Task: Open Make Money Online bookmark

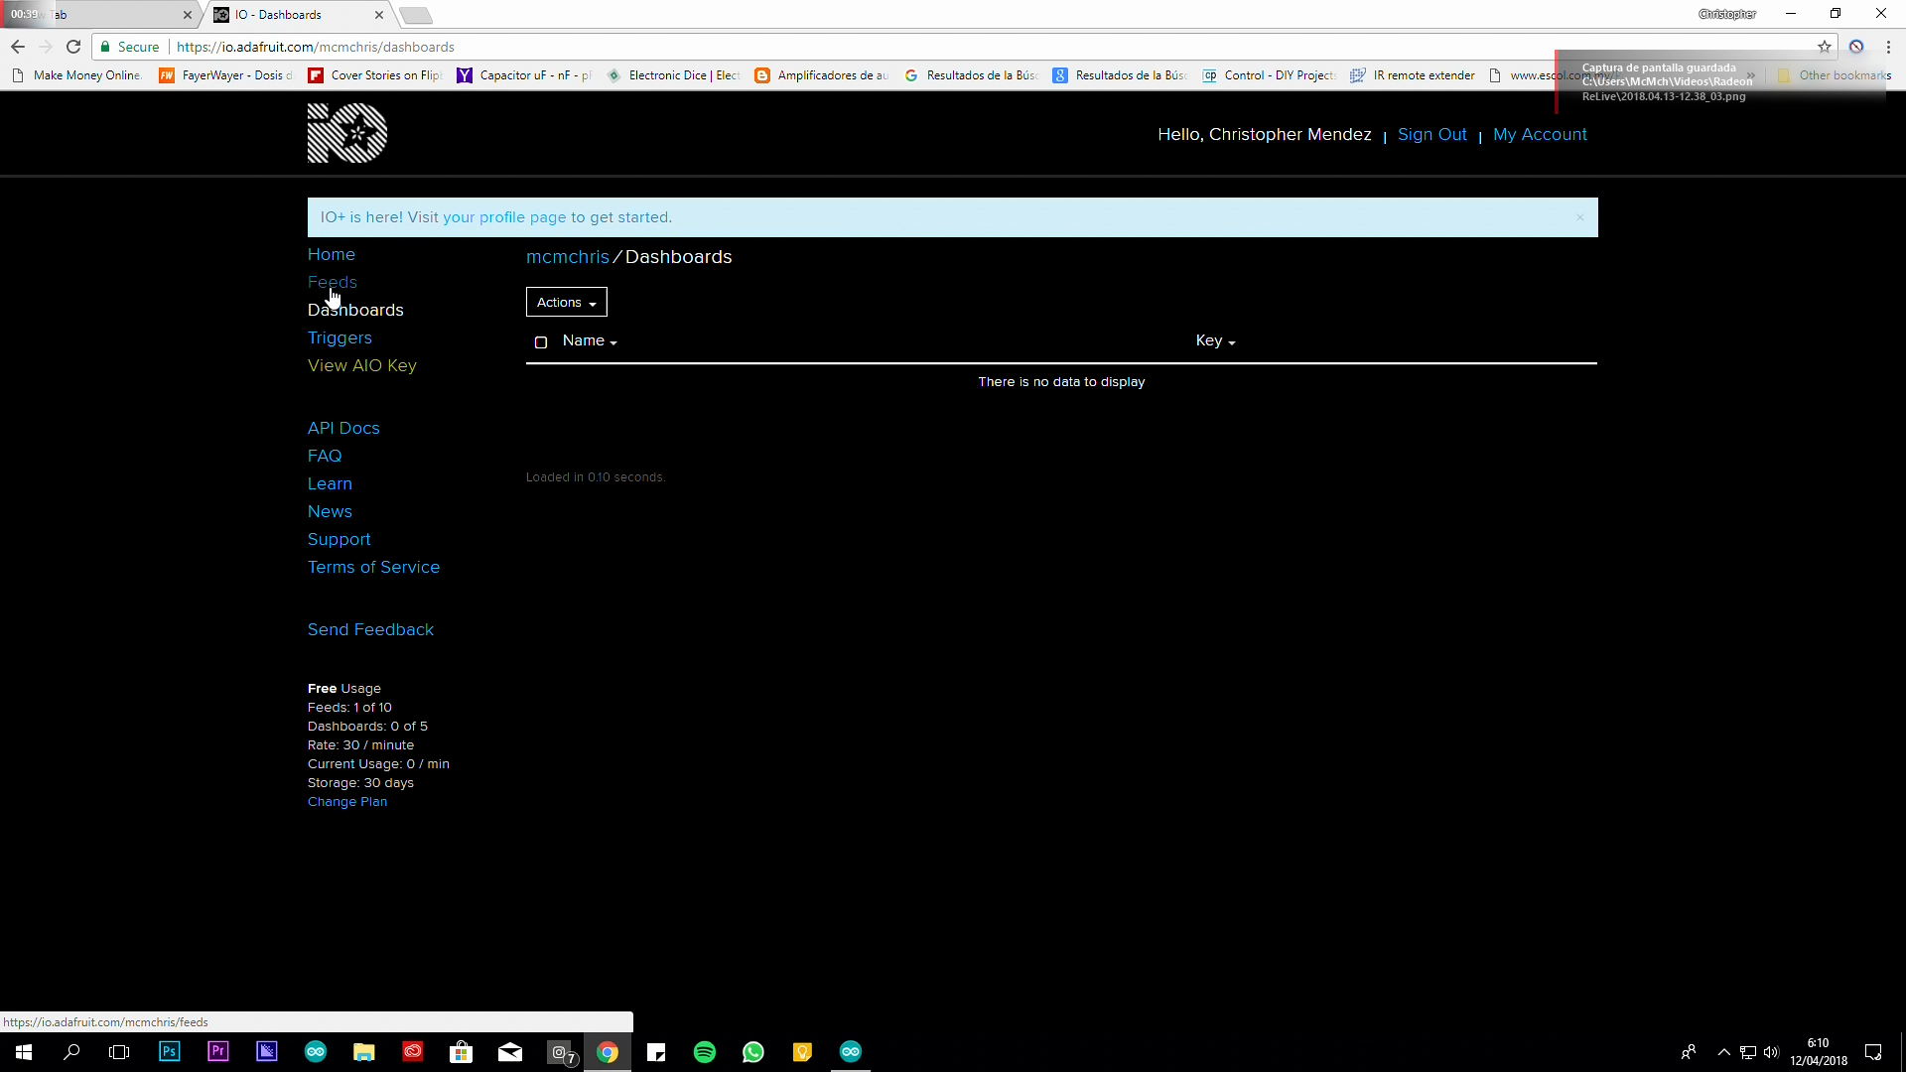Action: [x=77, y=75]
